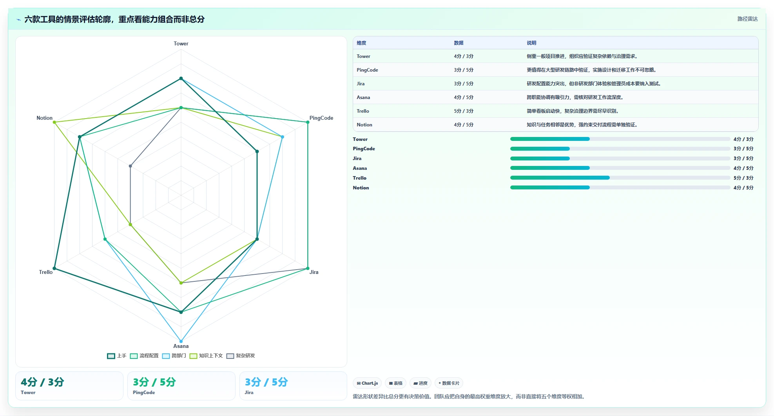Click the light blue 跨部门 point at Asana's outer ring
This screenshot has width=774, height=416.
pyautogui.click(x=181, y=341)
